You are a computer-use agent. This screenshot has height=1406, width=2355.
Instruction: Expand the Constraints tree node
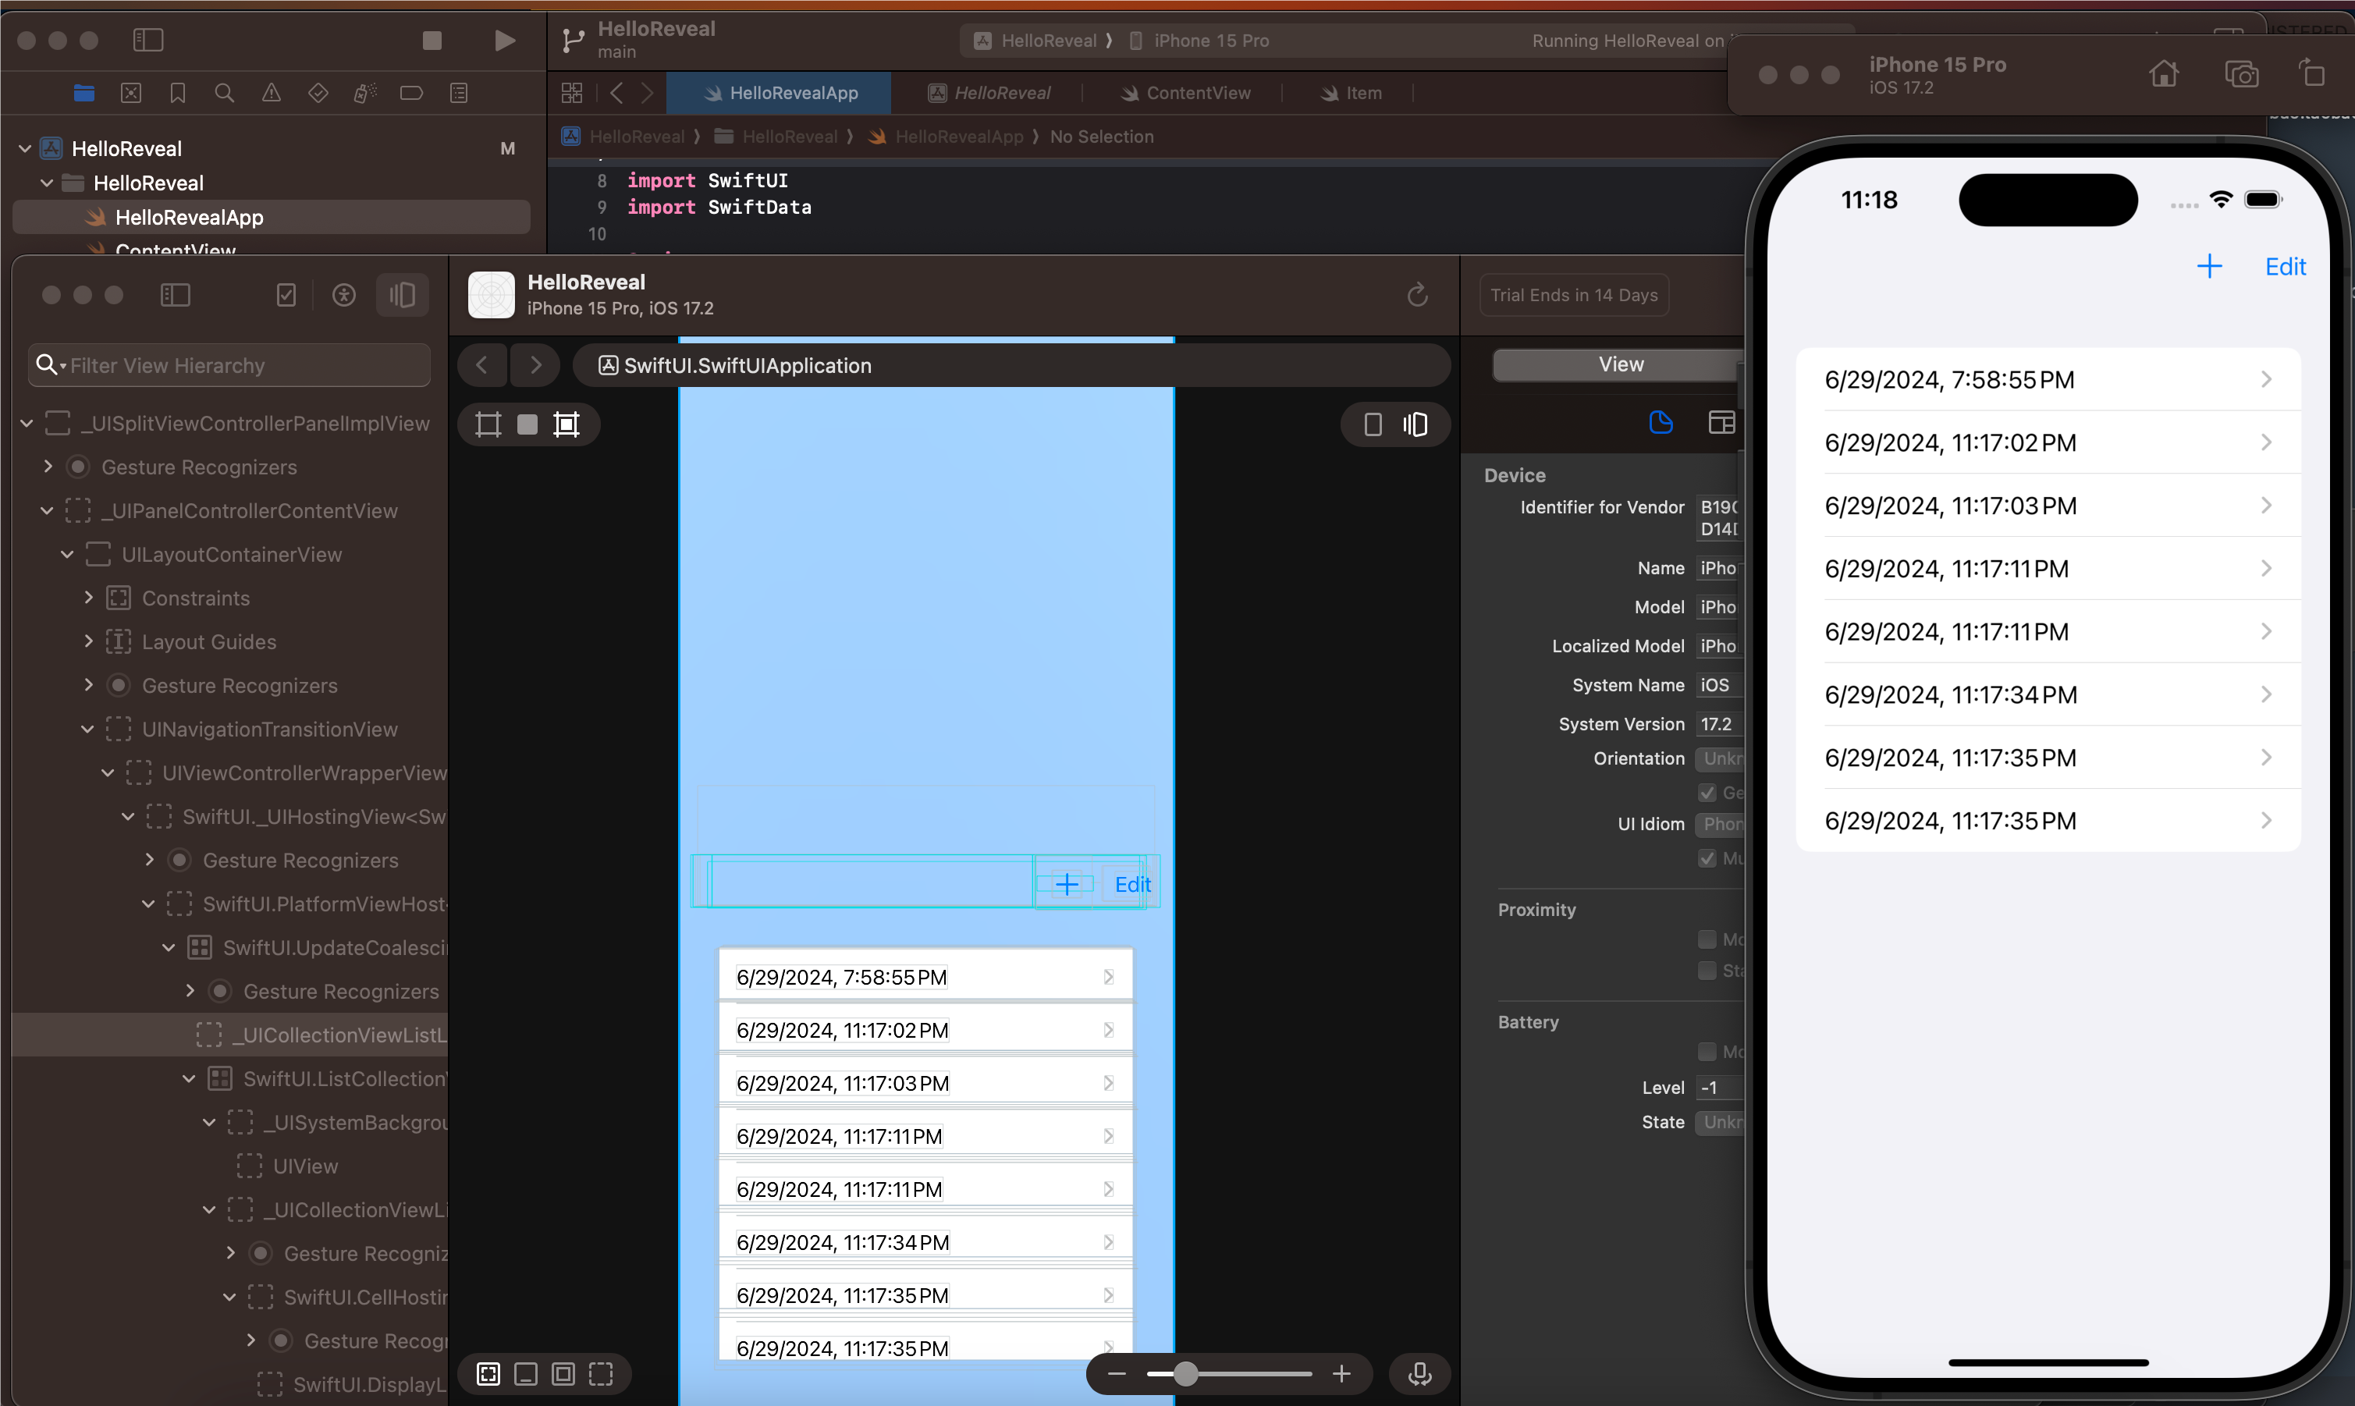[88, 598]
